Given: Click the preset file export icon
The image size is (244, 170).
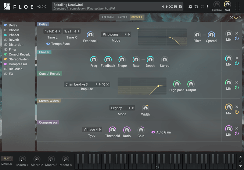Looking at the screenshot, I should (180, 7).
